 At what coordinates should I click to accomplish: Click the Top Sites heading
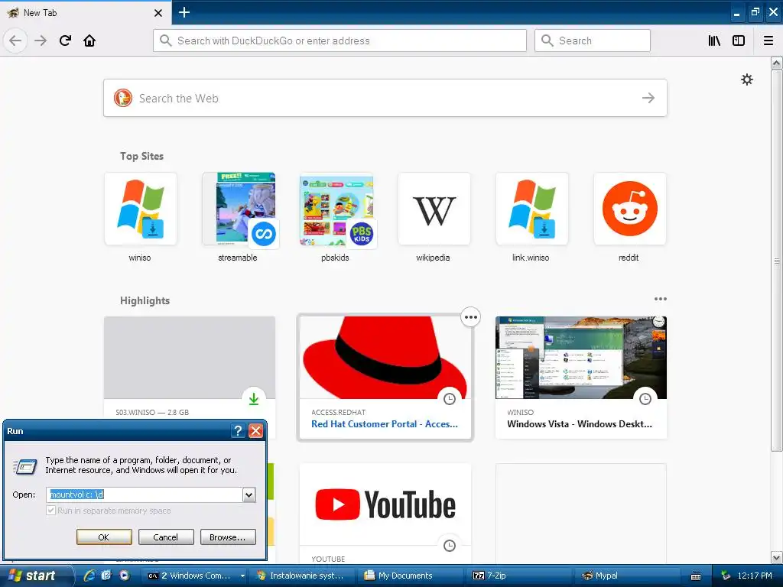click(141, 156)
